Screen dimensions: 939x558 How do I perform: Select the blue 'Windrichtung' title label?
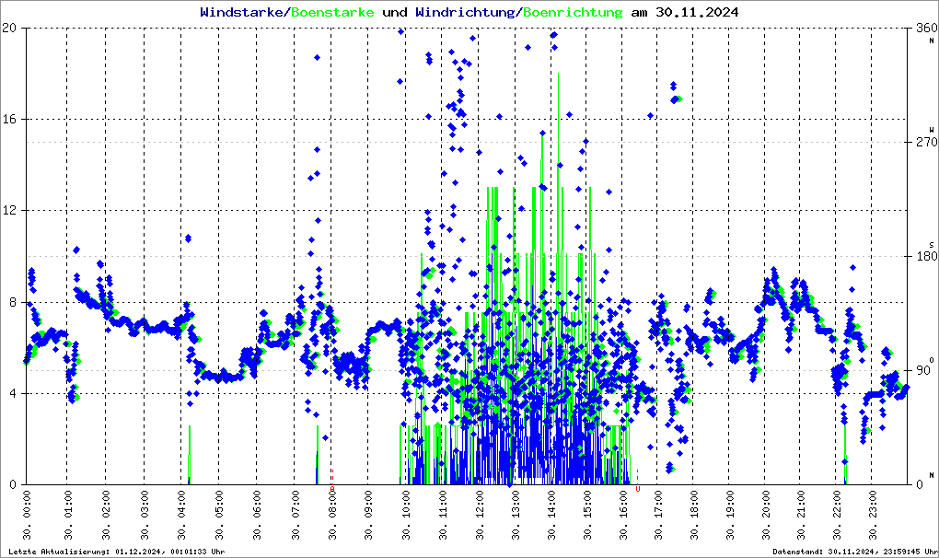[x=464, y=12]
